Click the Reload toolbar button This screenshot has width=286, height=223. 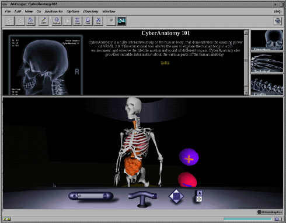point(57,21)
